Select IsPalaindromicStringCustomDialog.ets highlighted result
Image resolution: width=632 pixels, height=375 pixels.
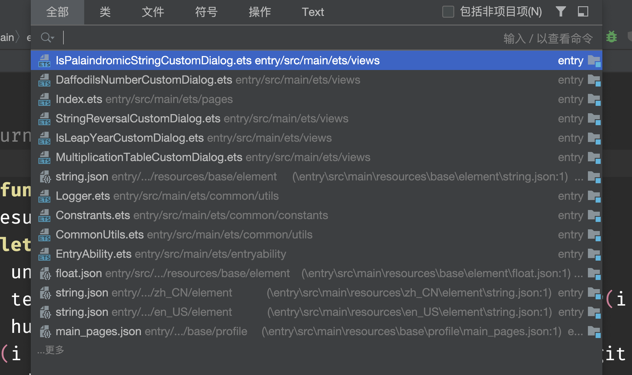tap(218, 61)
